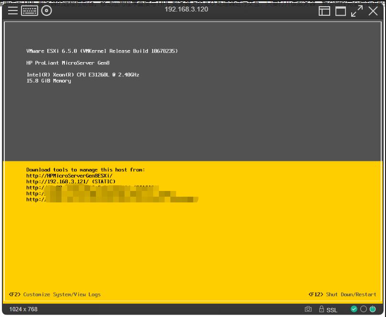Open the hamburger menu in console toolbar
This screenshot has height=317, width=386.
pyautogui.click(x=12, y=11)
